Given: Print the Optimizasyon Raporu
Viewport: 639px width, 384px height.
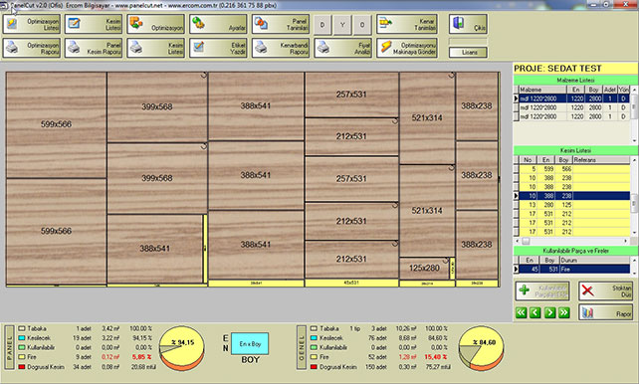Looking at the screenshot, I should click(x=32, y=48).
